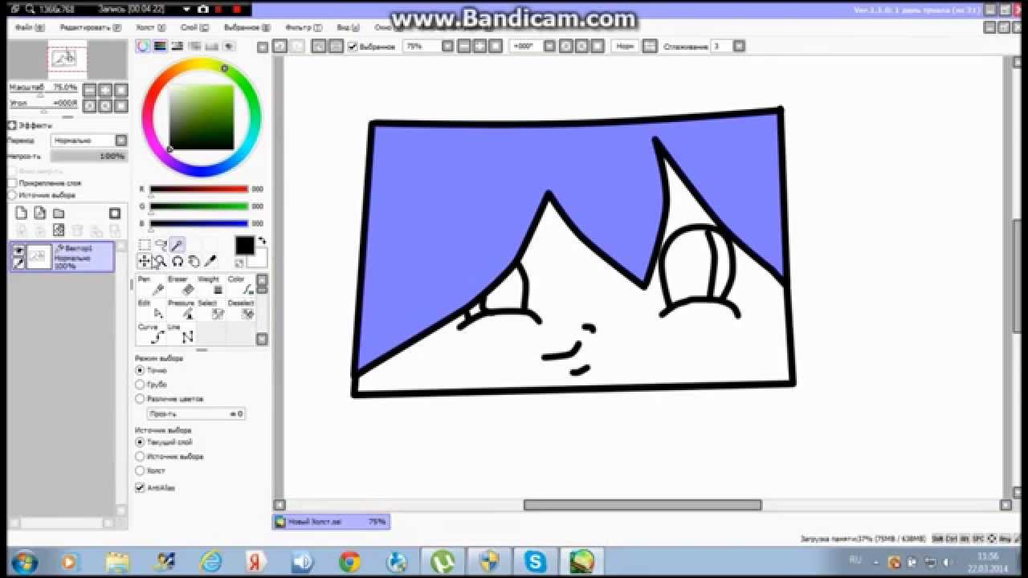Select the Различие цветов radio option
The height and width of the screenshot is (578, 1028).
[140, 398]
